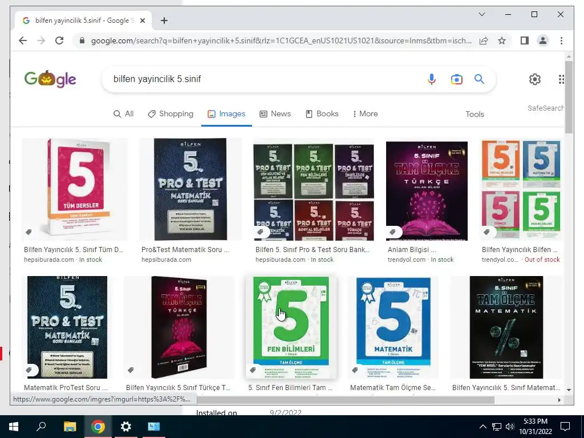584x438 pixels.
Task: Select the Images tab
Action: 226,113
